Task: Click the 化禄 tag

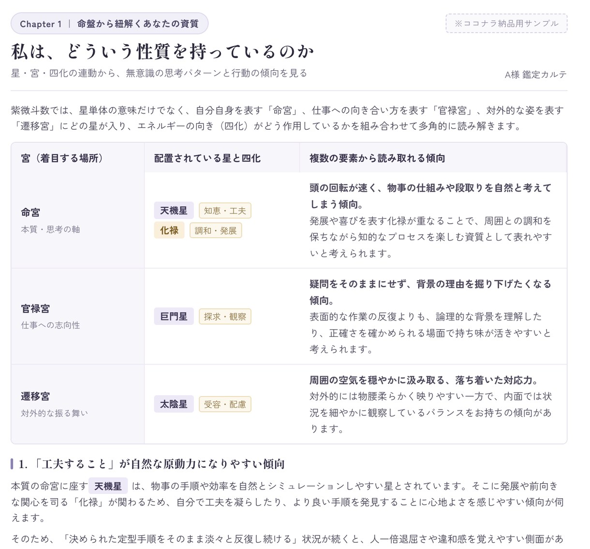Action: pyautogui.click(x=169, y=230)
